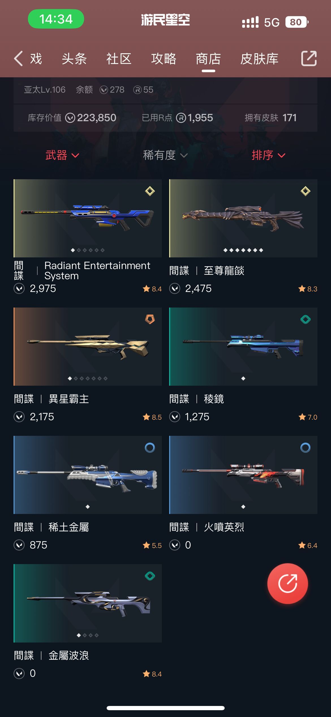Screen dimensions: 331x717
Task: Open Radiant Entertainment System skin name
Action: 97,270
